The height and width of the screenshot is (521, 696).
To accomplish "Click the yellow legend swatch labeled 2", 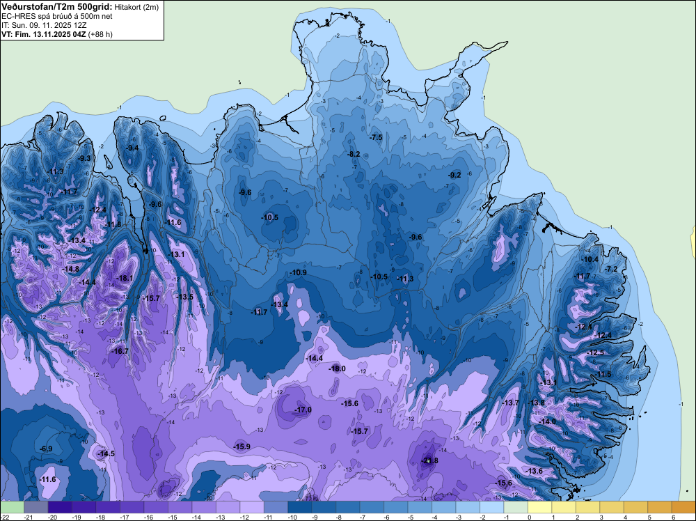I will (587, 507).
